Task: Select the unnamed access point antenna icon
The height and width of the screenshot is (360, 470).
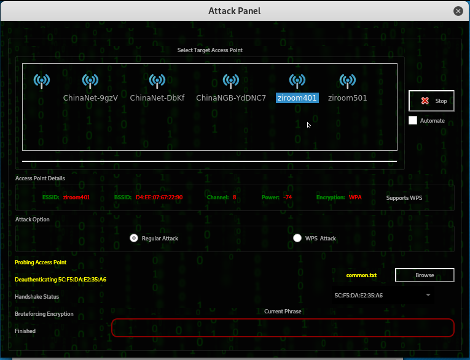Action: pos(42,82)
